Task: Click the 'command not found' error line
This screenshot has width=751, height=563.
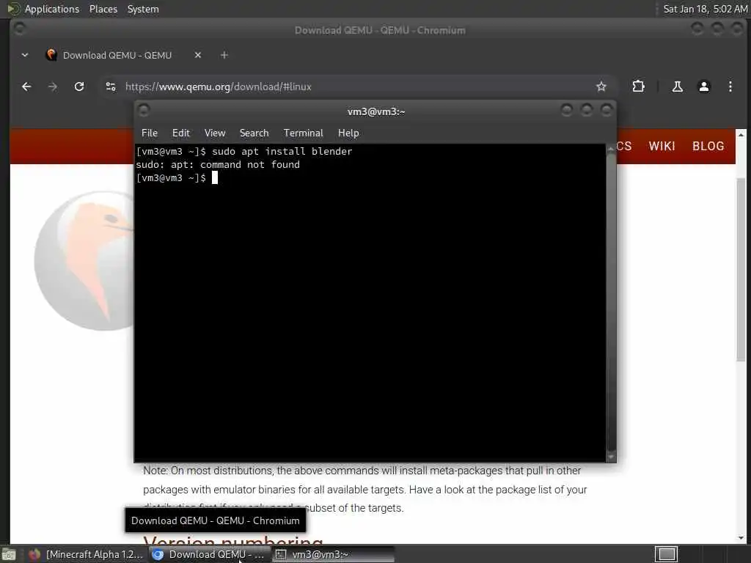Action: click(218, 165)
